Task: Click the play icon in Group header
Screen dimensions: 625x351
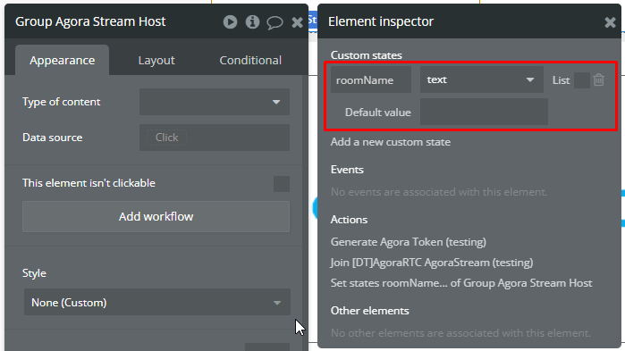Action: click(230, 22)
